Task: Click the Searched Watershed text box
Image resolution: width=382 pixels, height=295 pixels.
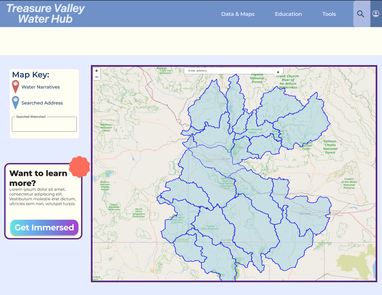Action: (44, 124)
